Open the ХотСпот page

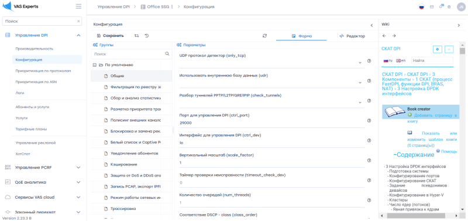tap(23, 154)
